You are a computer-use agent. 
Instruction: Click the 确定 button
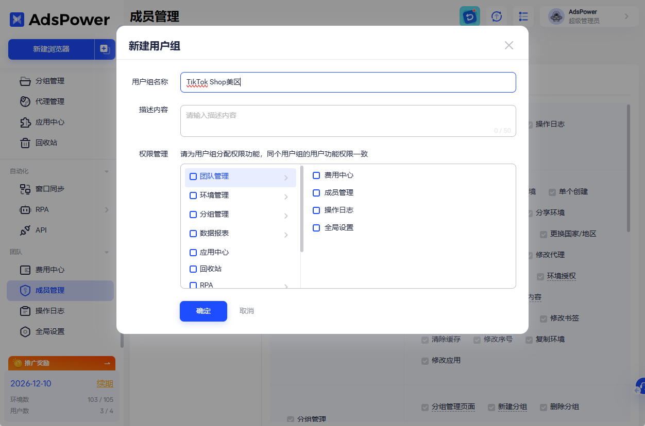point(203,311)
